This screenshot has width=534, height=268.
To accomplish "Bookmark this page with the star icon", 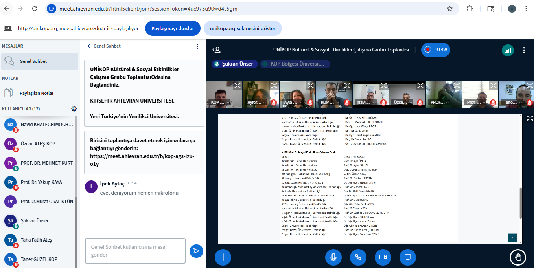I will pos(450,9).
